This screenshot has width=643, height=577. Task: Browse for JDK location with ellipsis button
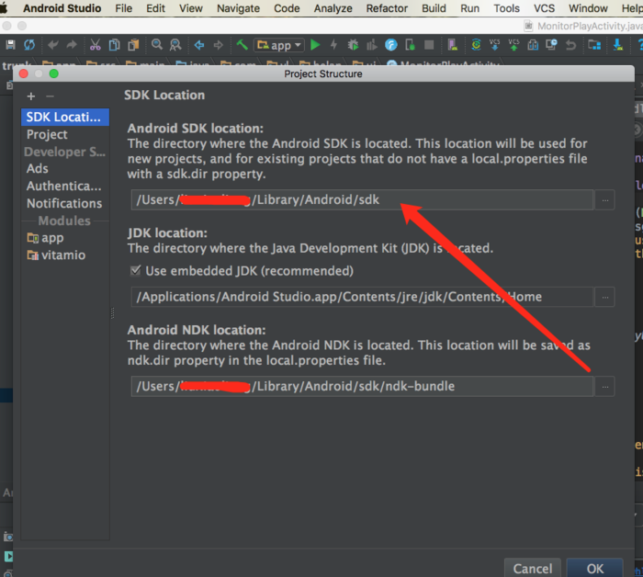604,297
